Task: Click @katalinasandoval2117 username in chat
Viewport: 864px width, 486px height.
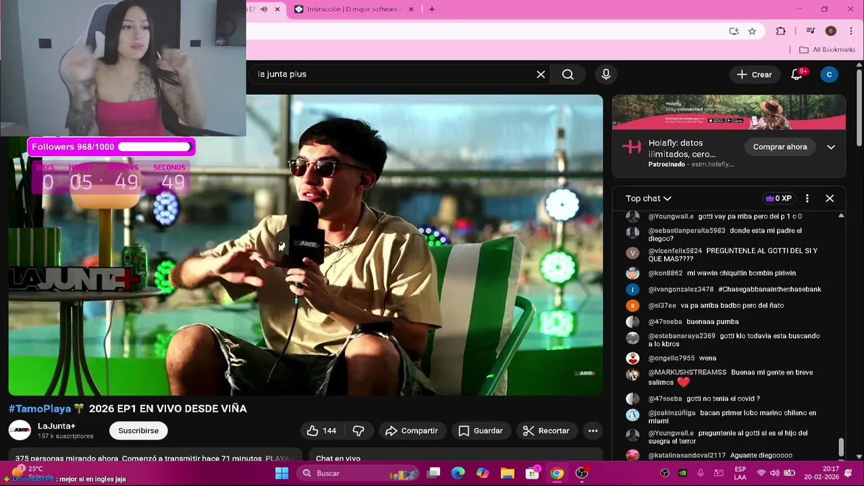Action: click(686, 456)
